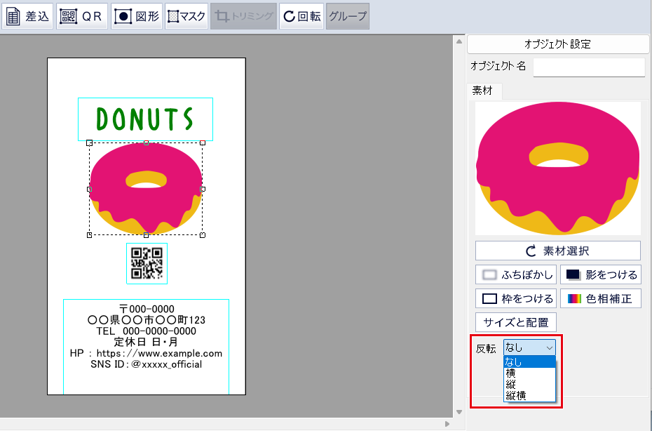Screen dimensions: 652x431
Task: Click the 回転 rotate tool
Action: click(302, 16)
